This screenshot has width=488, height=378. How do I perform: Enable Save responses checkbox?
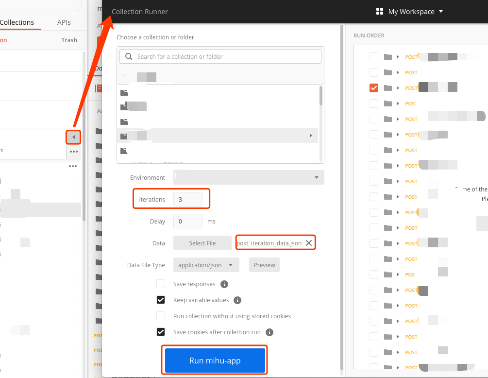pos(161,284)
